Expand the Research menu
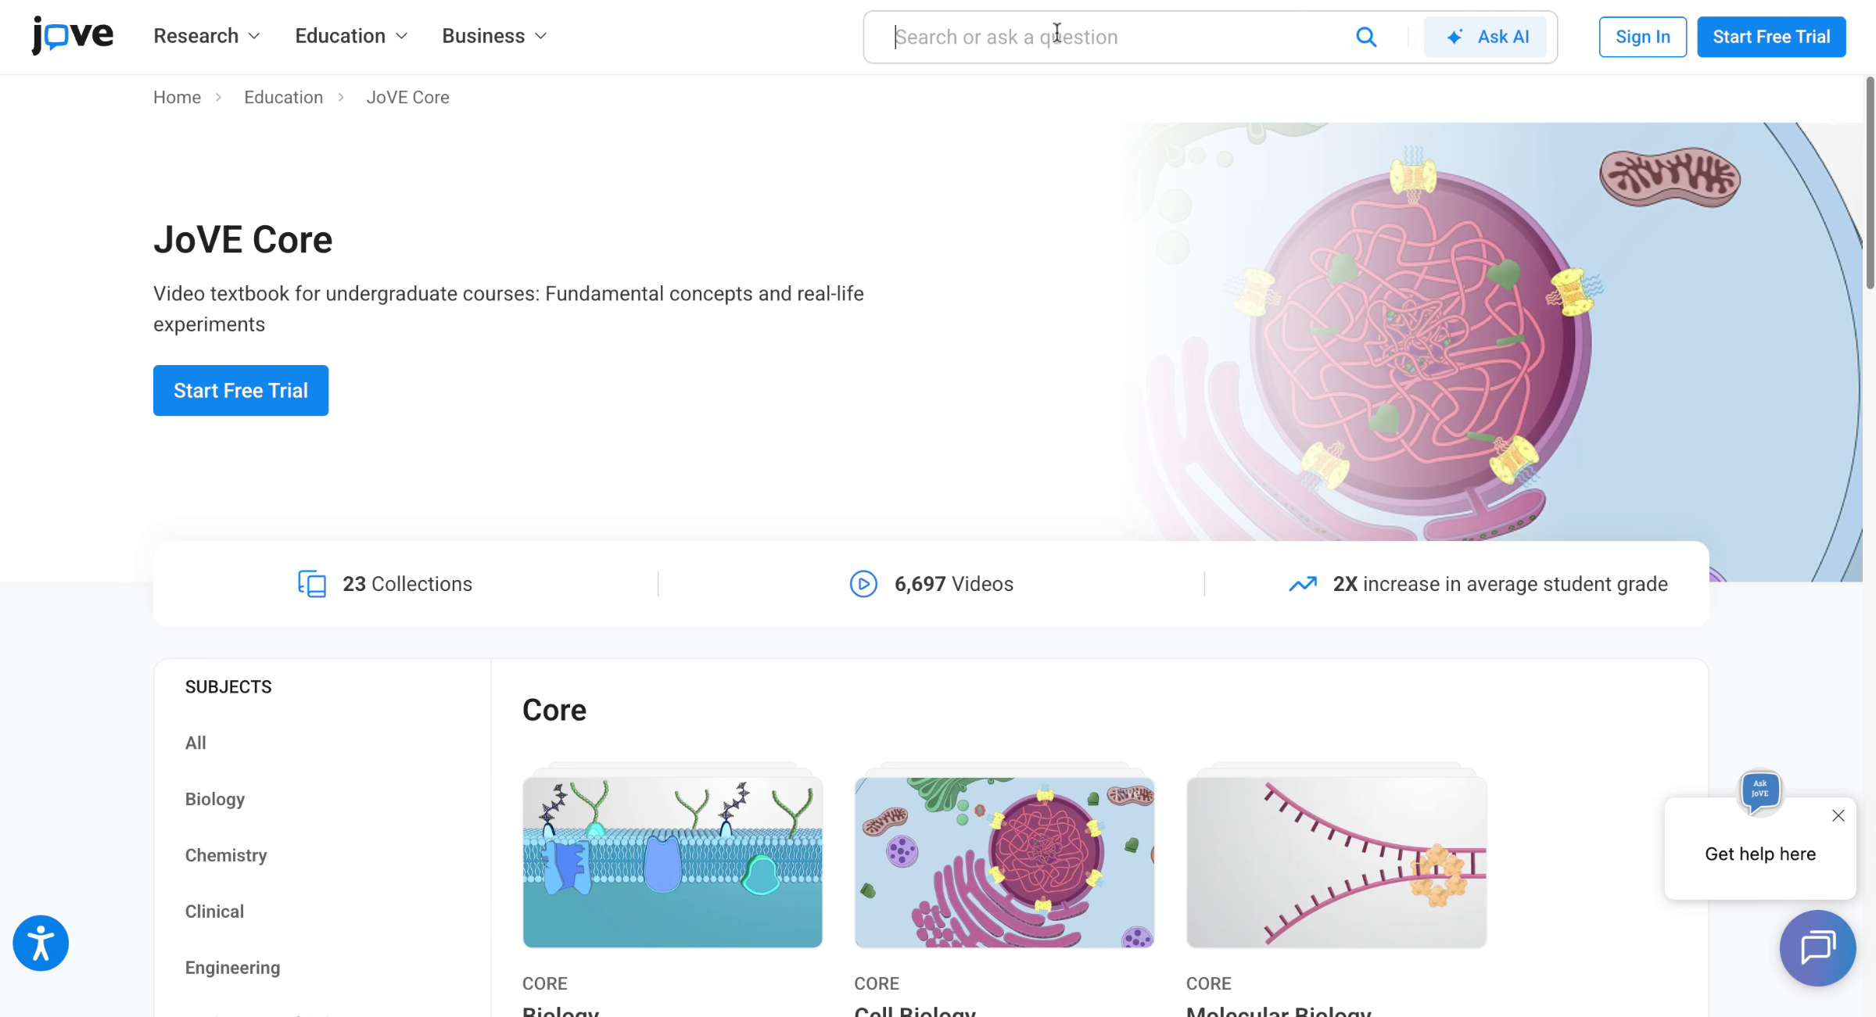1876x1017 pixels. pyautogui.click(x=206, y=36)
